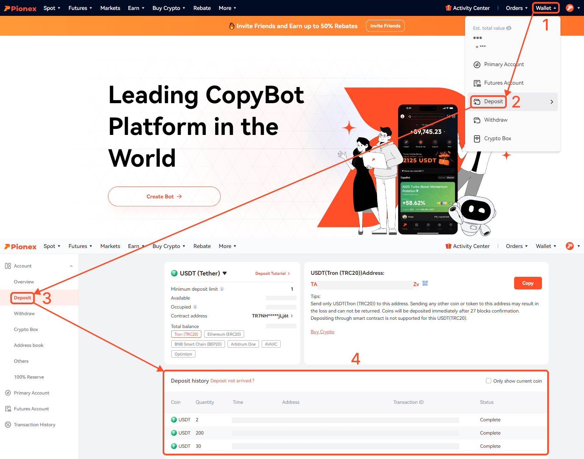584x459 pixels.
Task: Select the Tron (TRC20) network
Action: click(186, 334)
